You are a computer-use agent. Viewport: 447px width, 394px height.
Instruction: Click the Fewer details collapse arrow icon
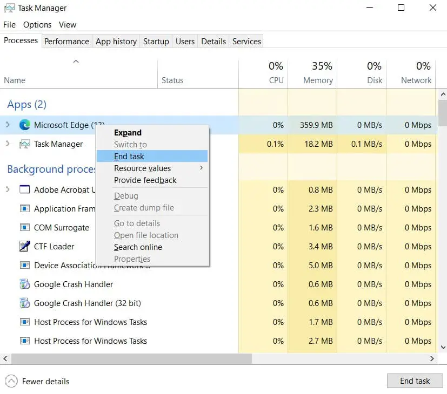(x=11, y=381)
